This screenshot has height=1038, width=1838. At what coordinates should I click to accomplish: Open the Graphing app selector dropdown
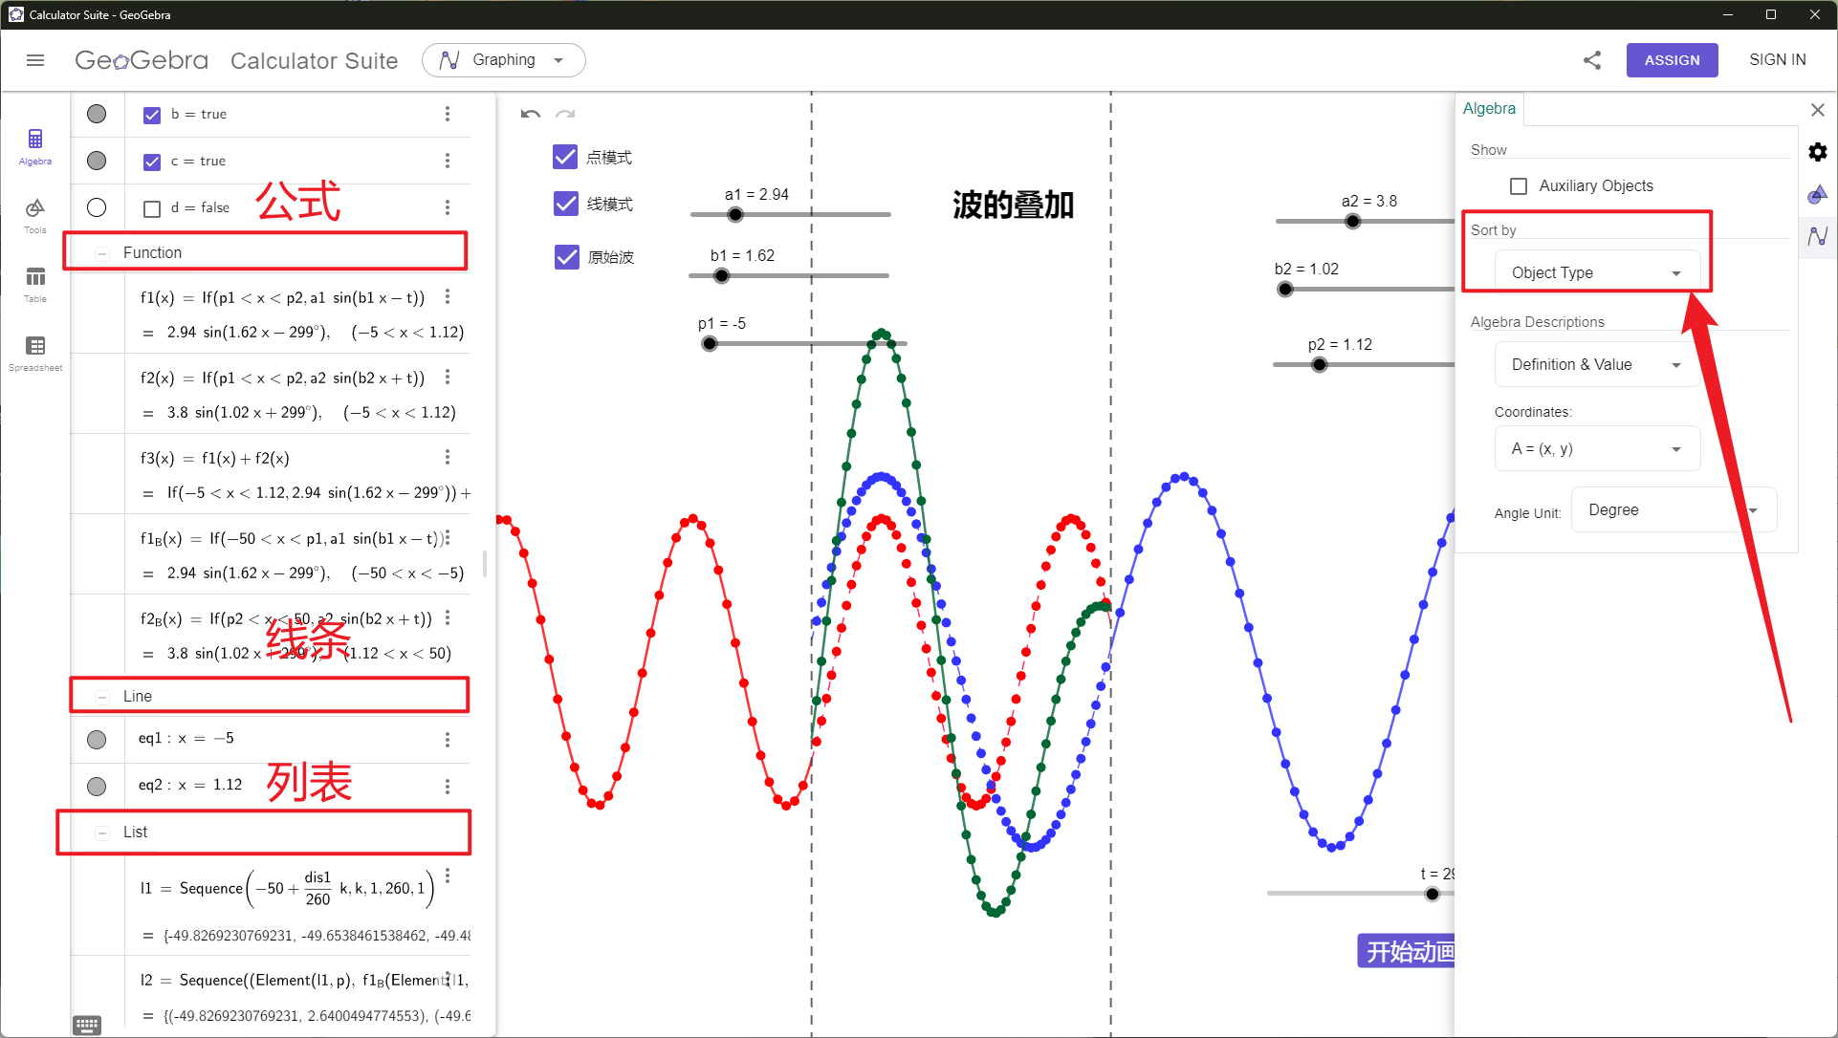(504, 60)
